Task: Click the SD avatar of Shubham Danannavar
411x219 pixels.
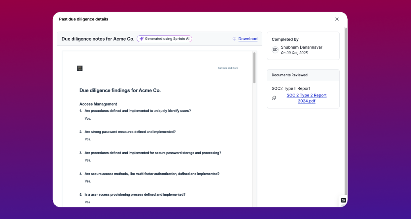Action: (275, 50)
